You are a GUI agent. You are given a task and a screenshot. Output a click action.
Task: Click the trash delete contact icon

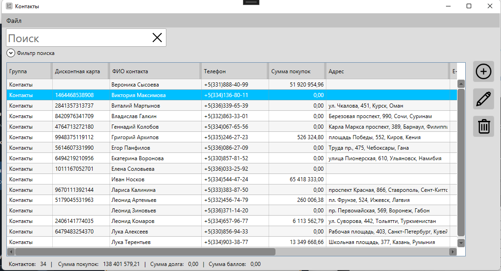pyautogui.click(x=484, y=126)
